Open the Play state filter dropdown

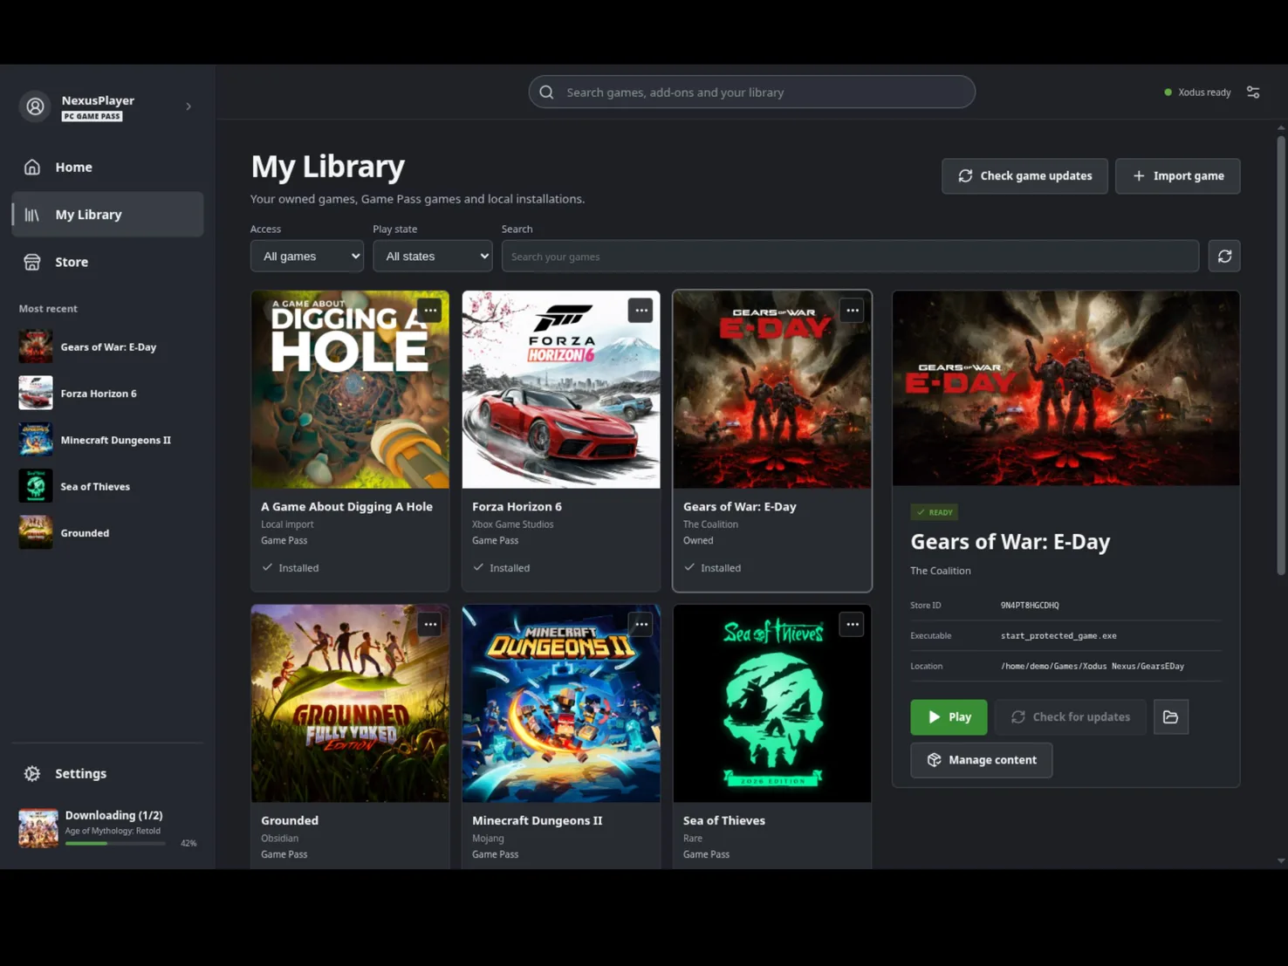(433, 256)
